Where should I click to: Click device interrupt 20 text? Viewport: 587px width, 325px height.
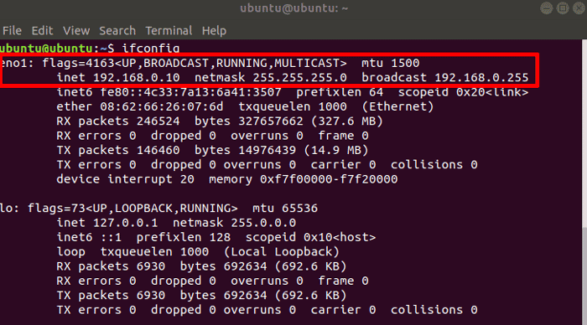[x=125, y=179]
